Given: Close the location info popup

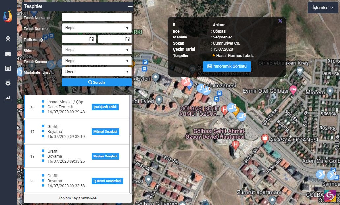Looking at the screenshot, I should [280, 21].
